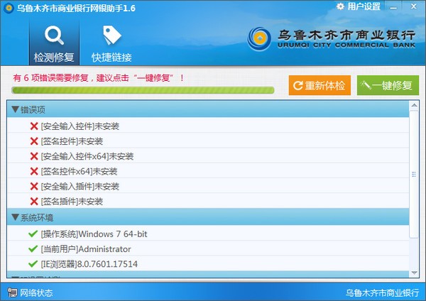Click the magnifier icon on 检测修复

[x=55, y=35]
